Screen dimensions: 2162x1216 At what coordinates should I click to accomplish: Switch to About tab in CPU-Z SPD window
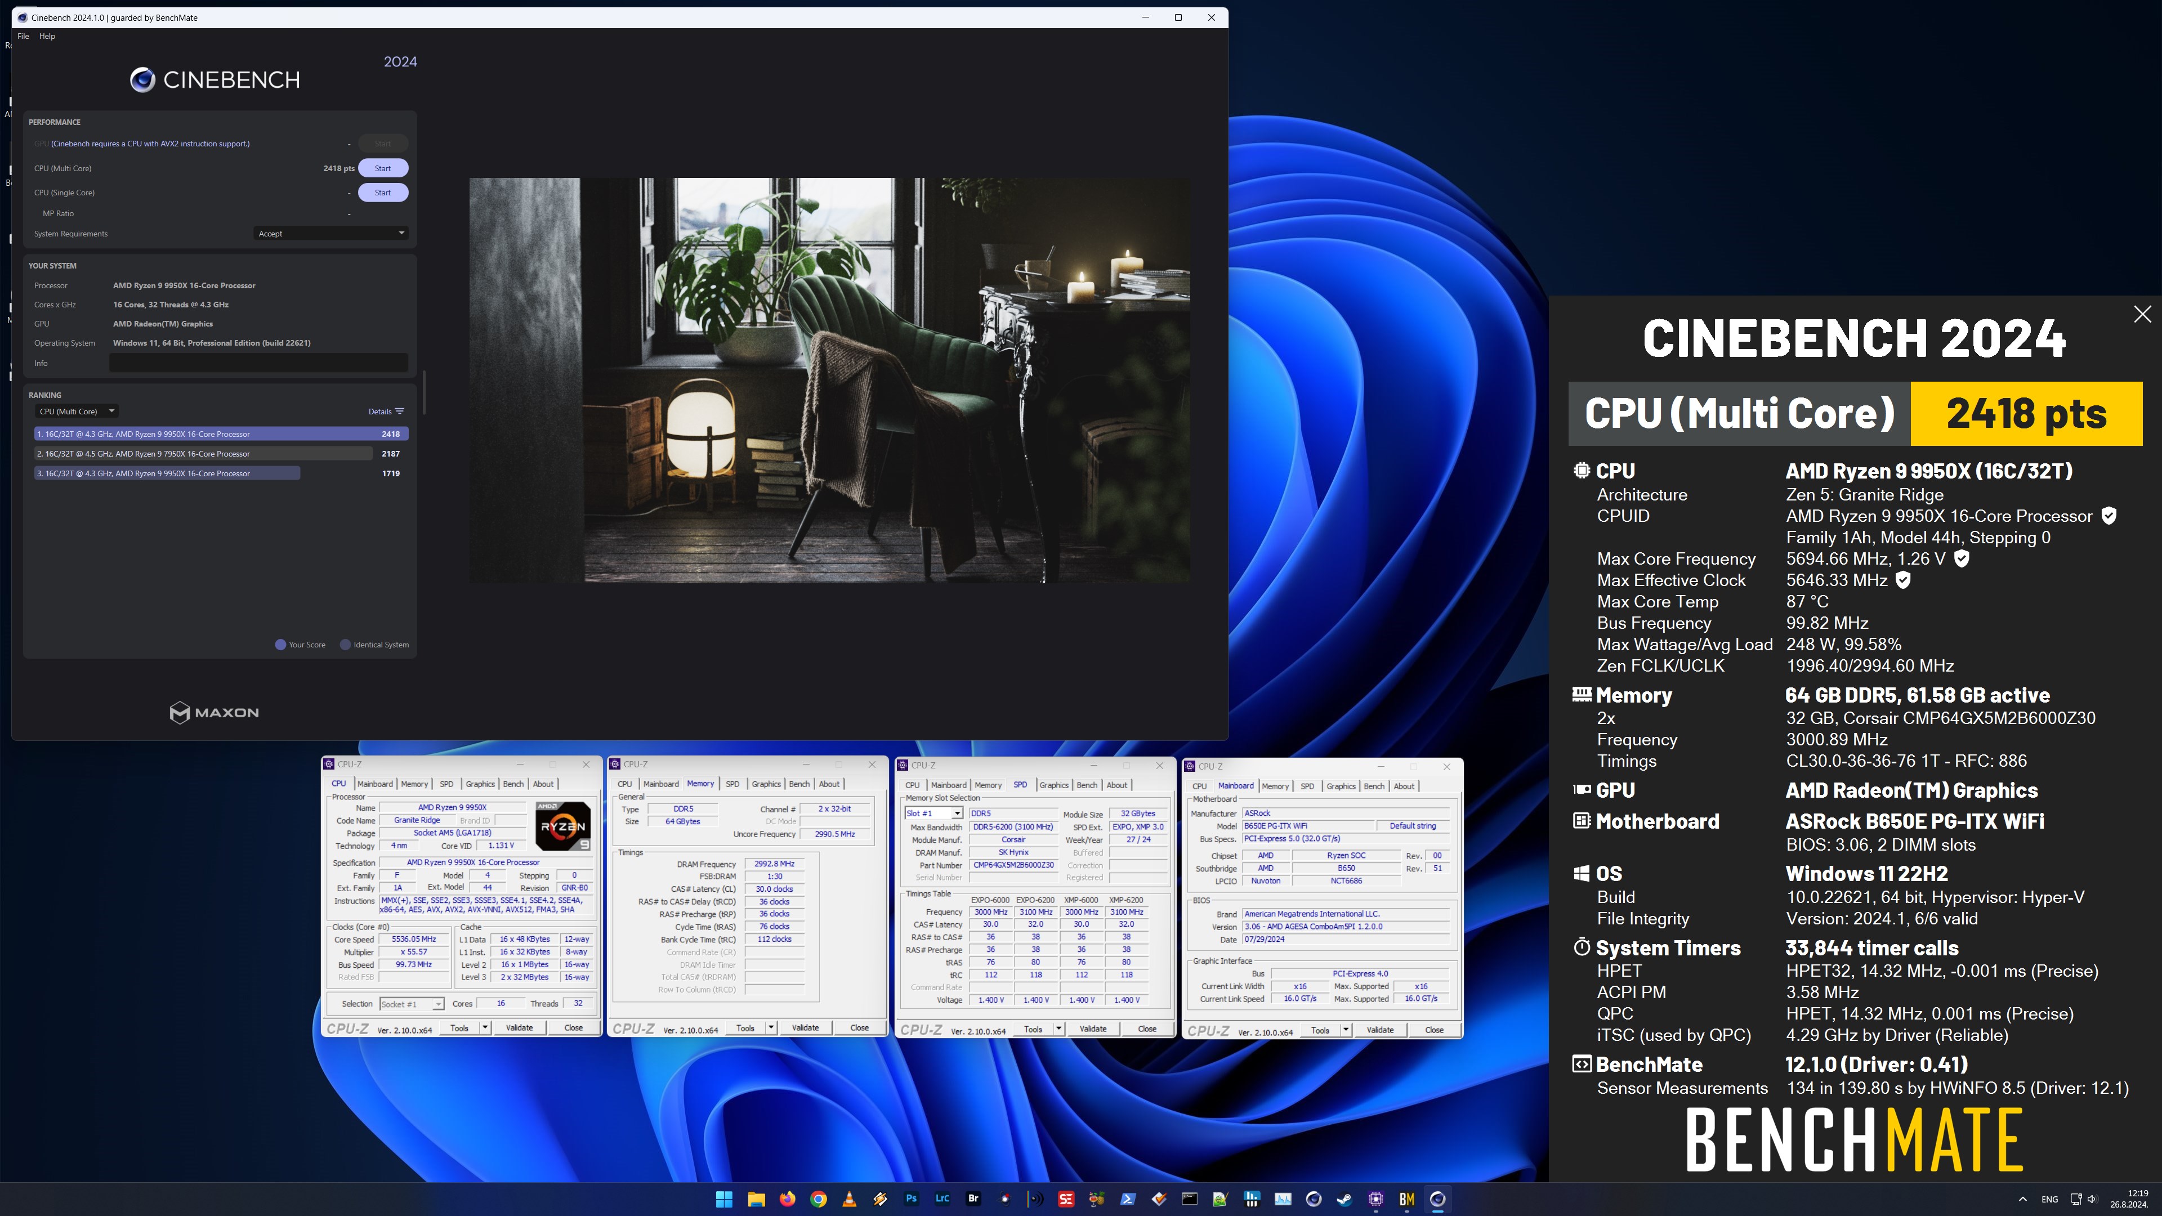(1116, 785)
